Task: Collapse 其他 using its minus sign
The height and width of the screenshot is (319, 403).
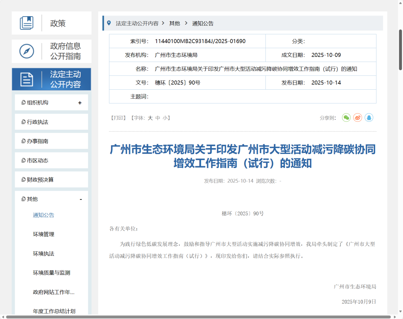Action: coord(81,199)
